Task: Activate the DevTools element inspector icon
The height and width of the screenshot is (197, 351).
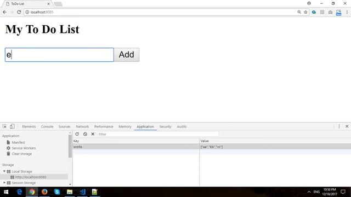Action: click(x=5, y=126)
